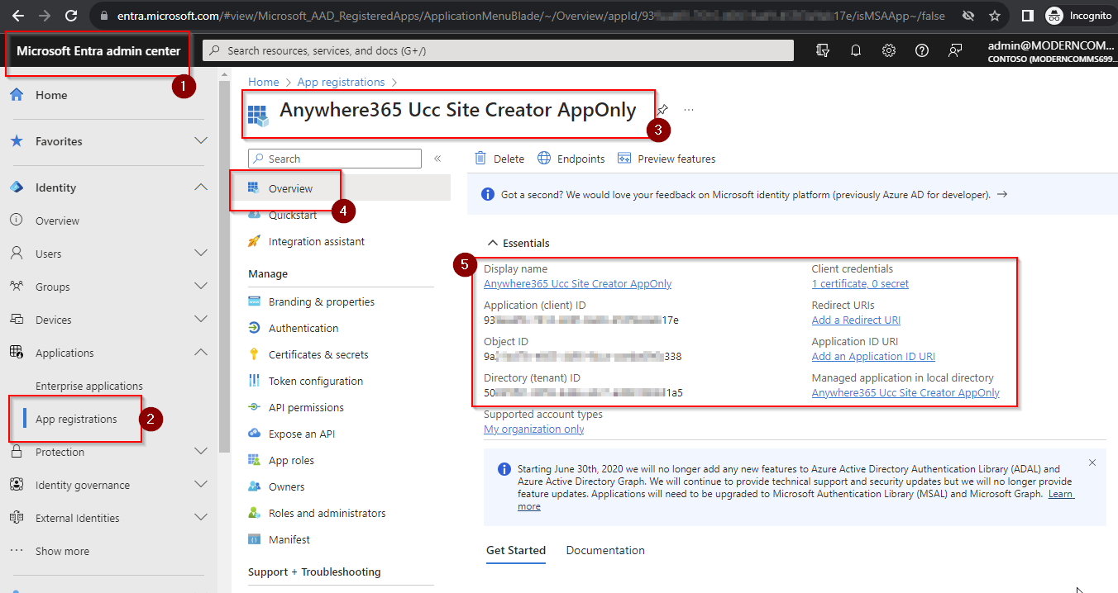
Task: Click the top search resources input field
Action: pyautogui.click(x=496, y=50)
